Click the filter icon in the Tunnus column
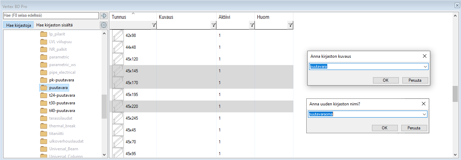This screenshot has width=461, height=160. [154, 25]
